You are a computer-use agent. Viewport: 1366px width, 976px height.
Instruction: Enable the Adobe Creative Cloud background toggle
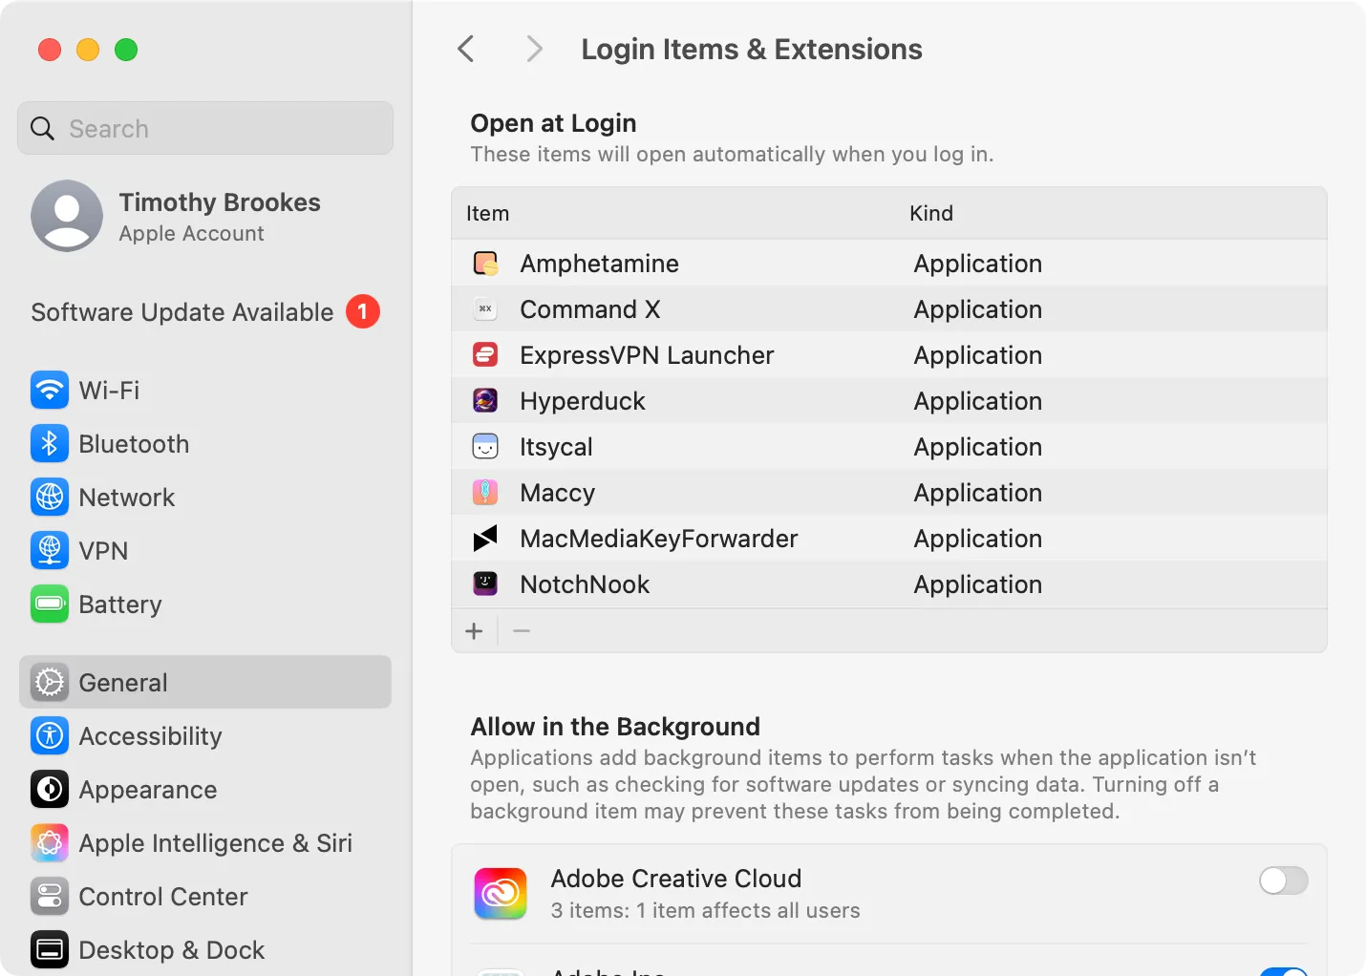pos(1284,881)
